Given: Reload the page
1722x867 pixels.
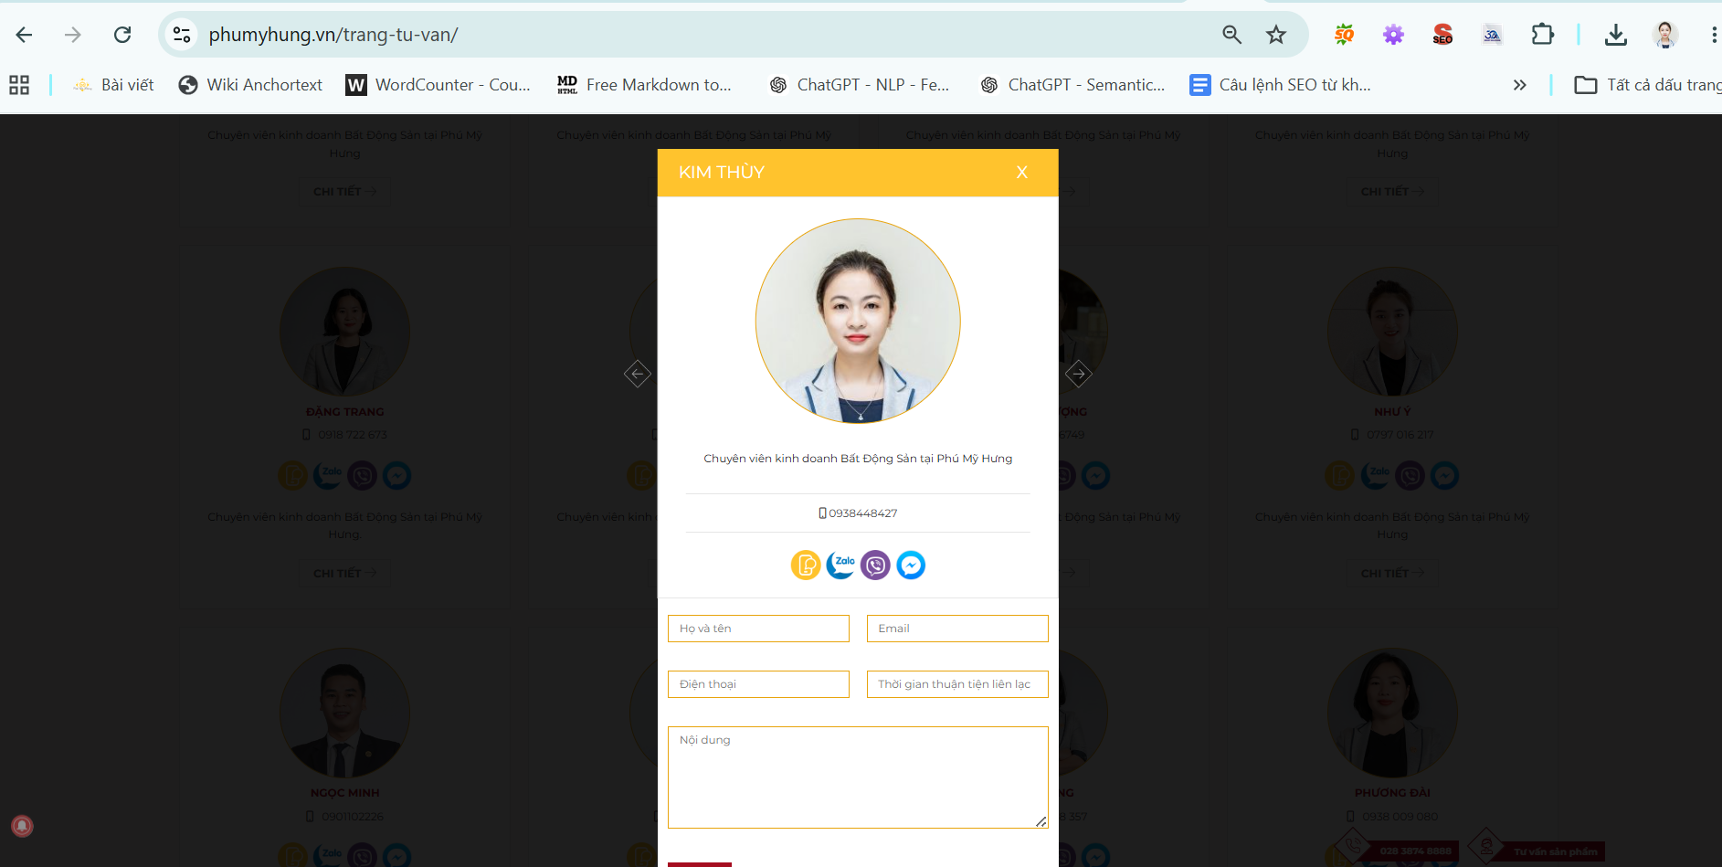Looking at the screenshot, I should (122, 35).
